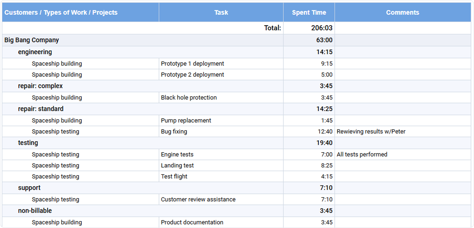The width and height of the screenshot is (474, 228).
Task: Select the total time value 206:03
Action: point(322,28)
